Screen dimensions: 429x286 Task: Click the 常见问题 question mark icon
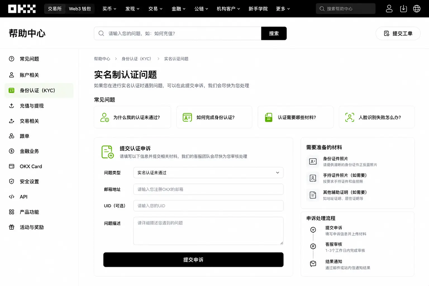point(11,59)
